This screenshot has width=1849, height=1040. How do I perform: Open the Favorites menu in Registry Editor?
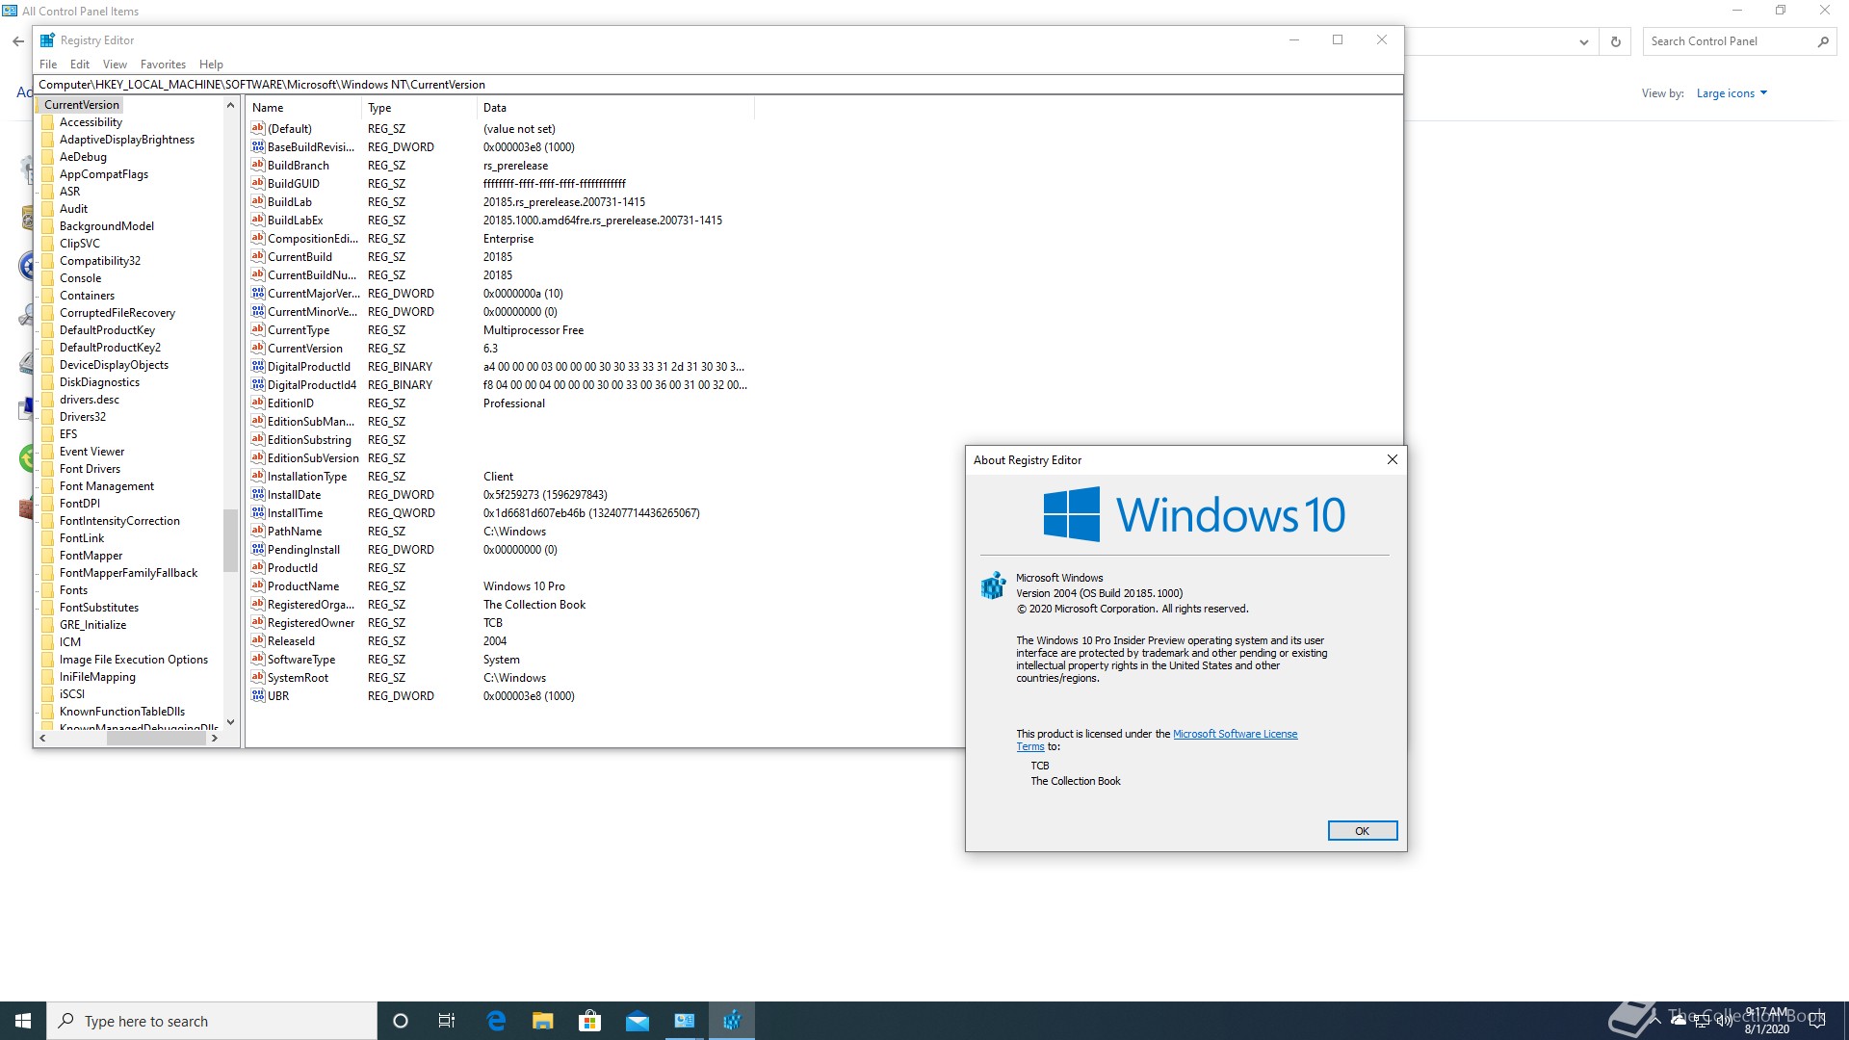coord(163,65)
